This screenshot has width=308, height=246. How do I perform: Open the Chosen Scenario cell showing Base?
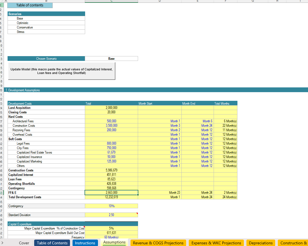[111, 59]
